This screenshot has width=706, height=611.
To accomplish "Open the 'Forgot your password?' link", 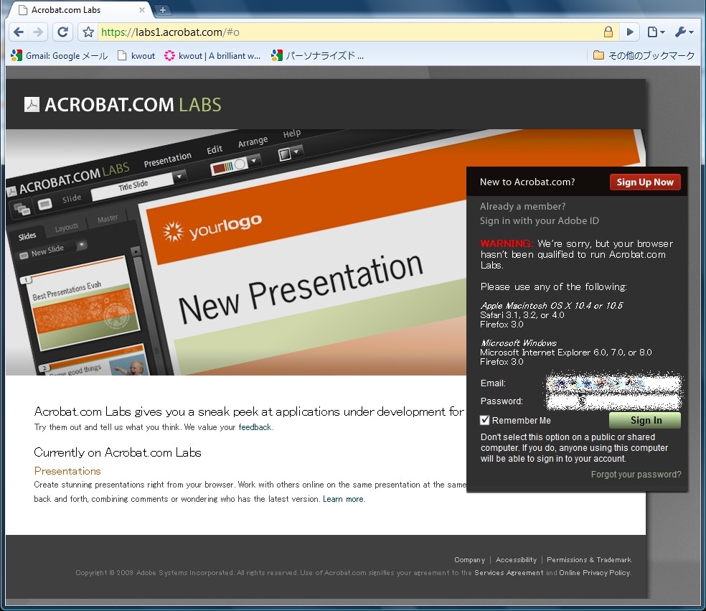I will [x=636, y=475].
